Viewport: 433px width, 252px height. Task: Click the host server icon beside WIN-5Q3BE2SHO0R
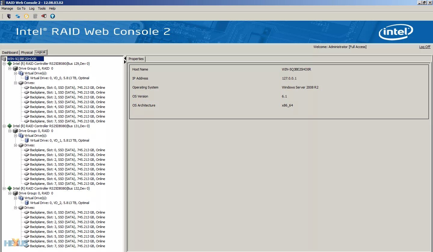point(4,59)
